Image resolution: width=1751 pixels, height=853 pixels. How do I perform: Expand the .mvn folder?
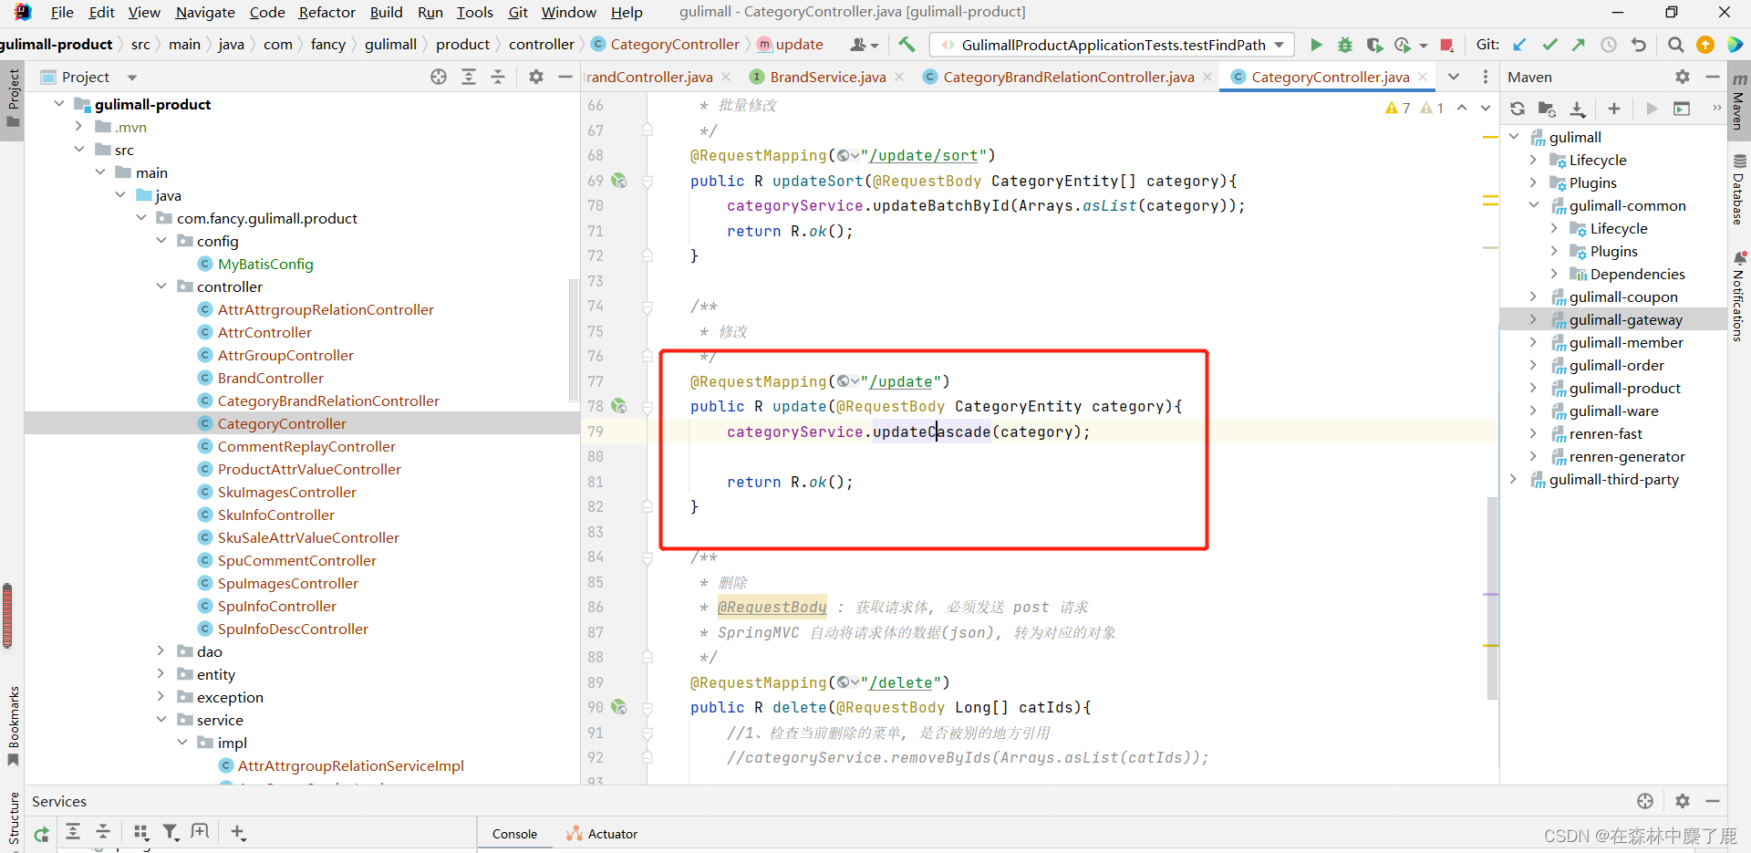pos(79,127)
